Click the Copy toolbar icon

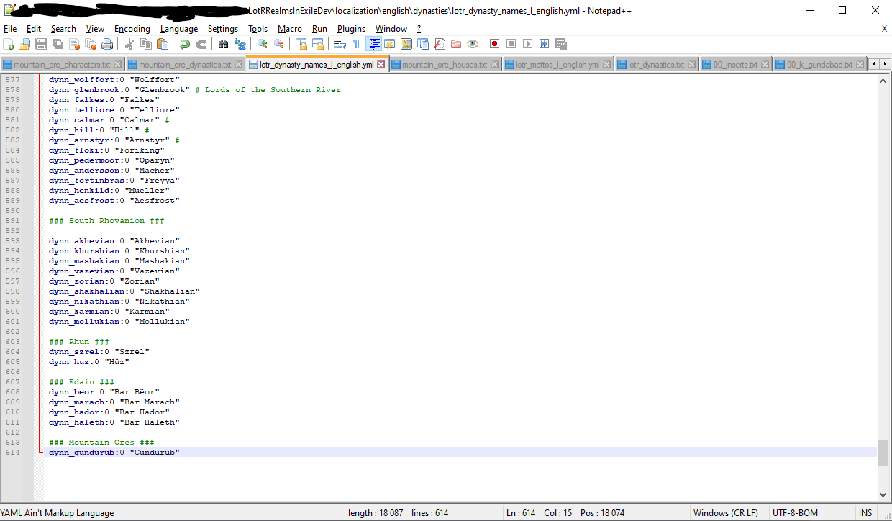pyautogui.click(x=146, y=44)
